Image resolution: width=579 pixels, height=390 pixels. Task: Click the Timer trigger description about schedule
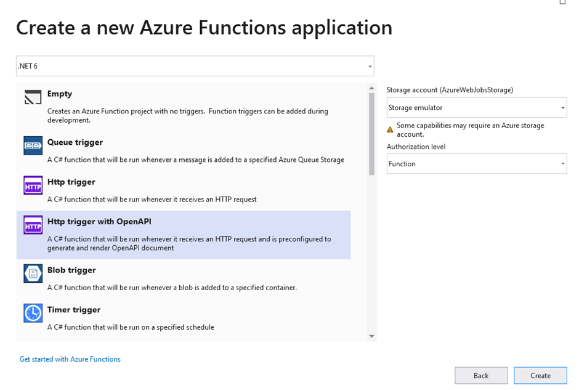131,327
